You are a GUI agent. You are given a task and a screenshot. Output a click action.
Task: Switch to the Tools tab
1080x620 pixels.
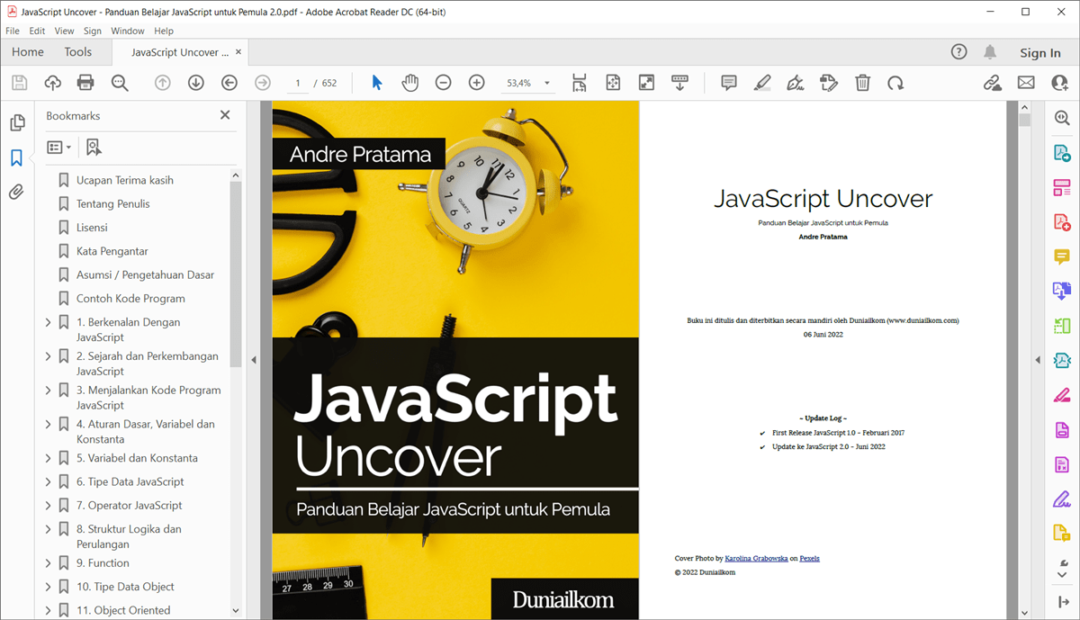click(78, 52)
